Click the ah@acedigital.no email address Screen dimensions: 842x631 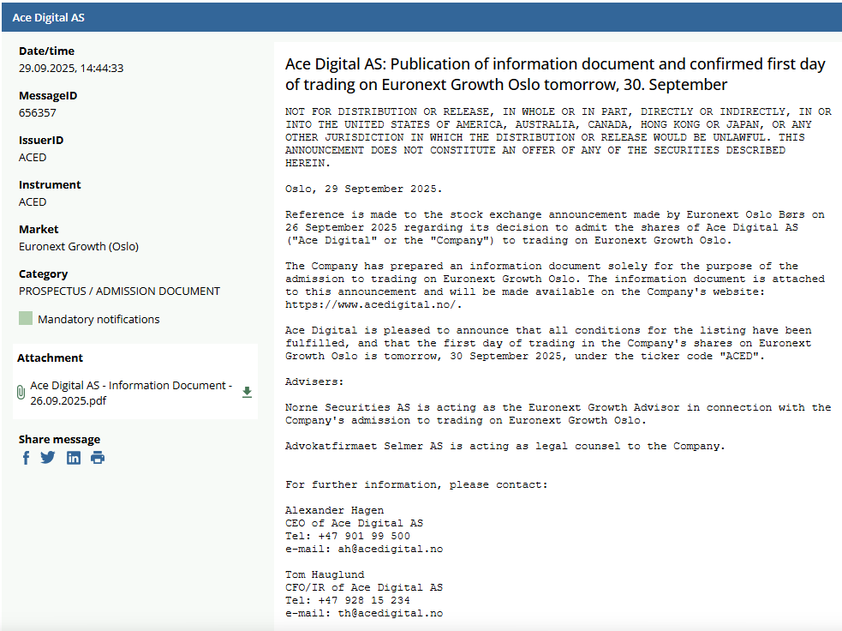(x=391, y=549)
